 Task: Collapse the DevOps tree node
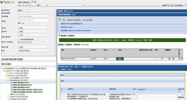(x=5, y=76)
